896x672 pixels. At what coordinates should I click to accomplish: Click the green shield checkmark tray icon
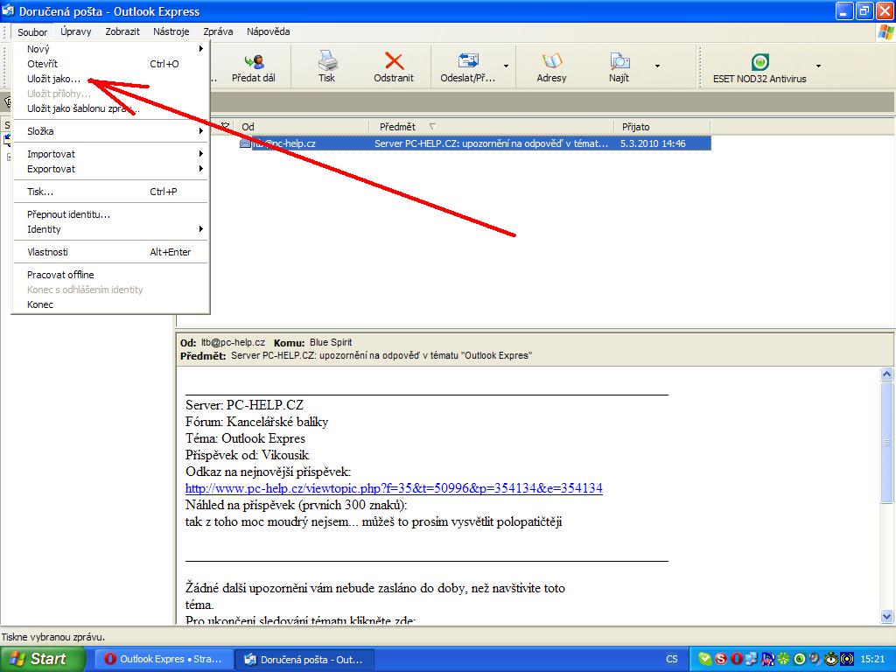coord(705,659)
